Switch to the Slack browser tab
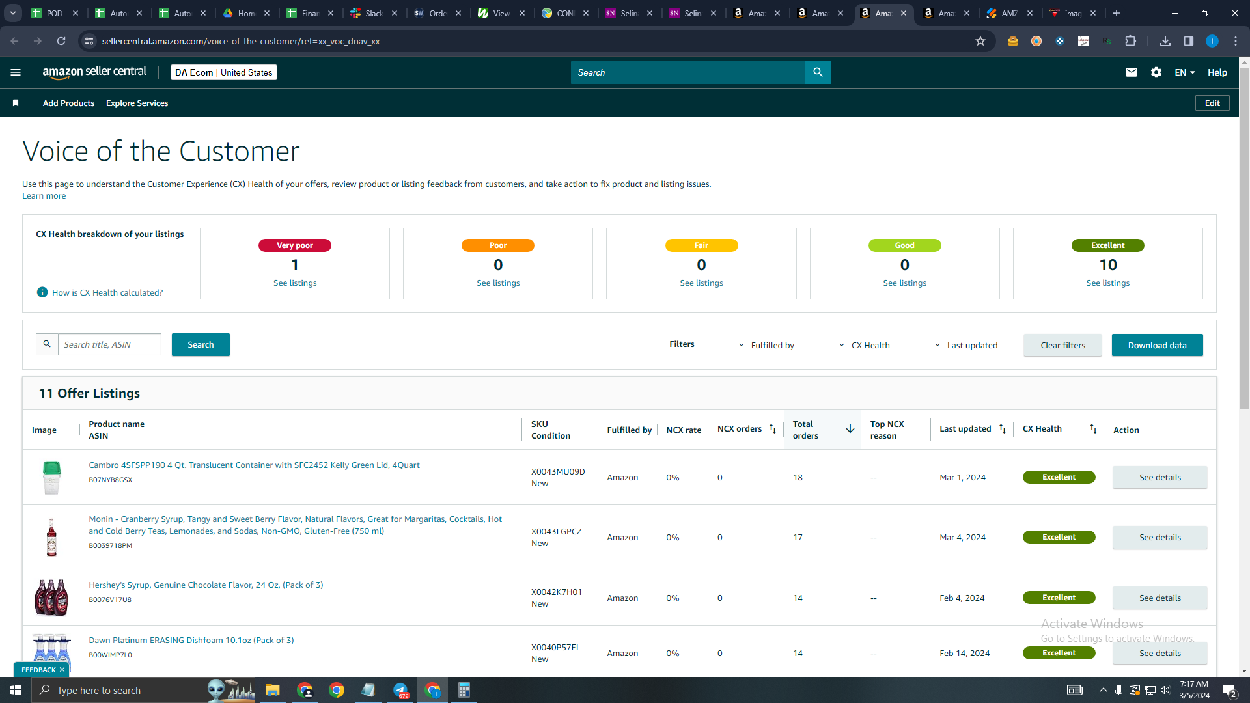This screenshot has width=1250, height=703. tap(375, 13)
